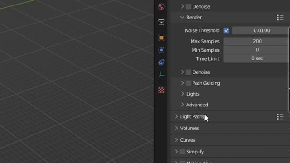This screenshot has width=290, height=163.
Task: Enable Denoise checkbox above the Render header
Action: point(188,7)
